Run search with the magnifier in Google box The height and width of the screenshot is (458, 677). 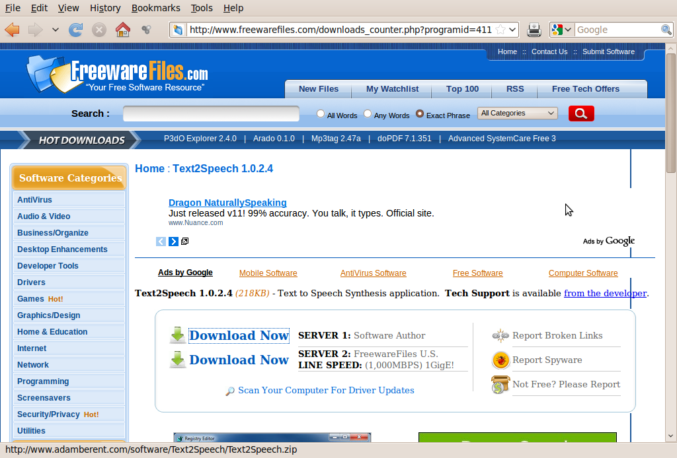(666, 30)
